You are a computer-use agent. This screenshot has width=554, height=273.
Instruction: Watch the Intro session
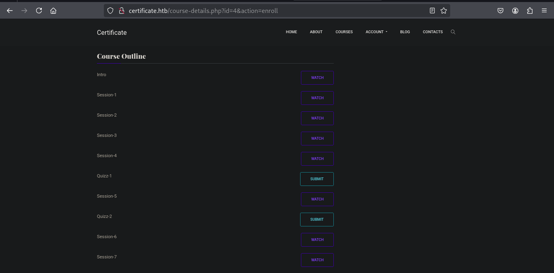(317, 78)
